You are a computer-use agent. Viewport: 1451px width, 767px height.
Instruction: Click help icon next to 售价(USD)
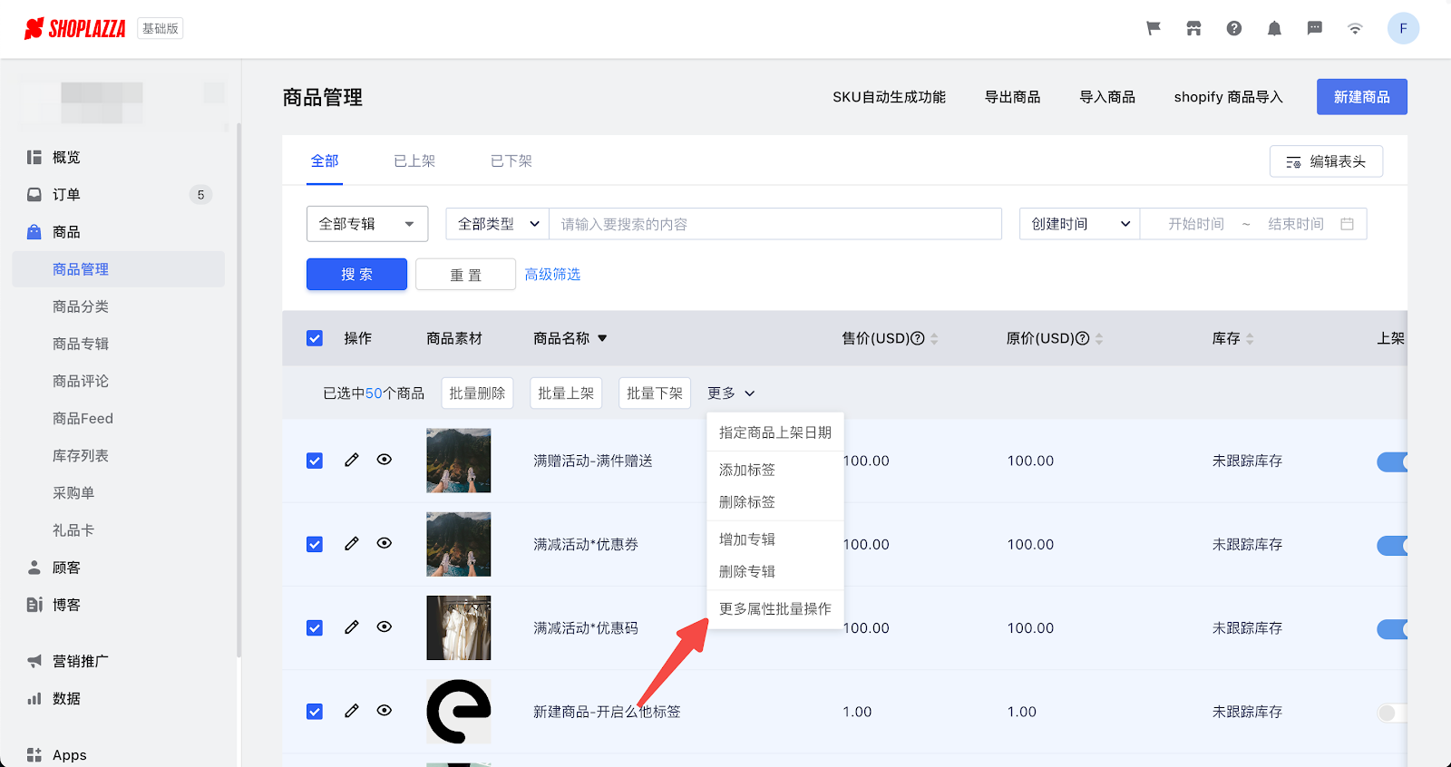click(x=918, y=338)
